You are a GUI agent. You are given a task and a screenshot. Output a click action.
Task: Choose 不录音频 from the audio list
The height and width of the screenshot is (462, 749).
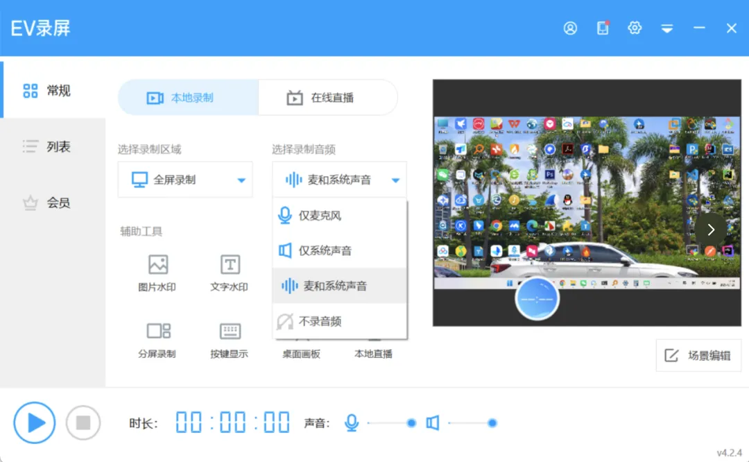(340, 321)
